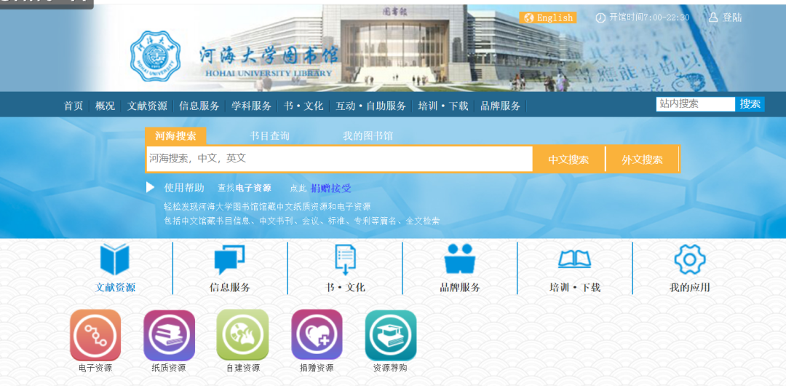Viewport: 786px width, 386px height.
Task: Click the 外文搜索 button
Action: coord(642,159)
